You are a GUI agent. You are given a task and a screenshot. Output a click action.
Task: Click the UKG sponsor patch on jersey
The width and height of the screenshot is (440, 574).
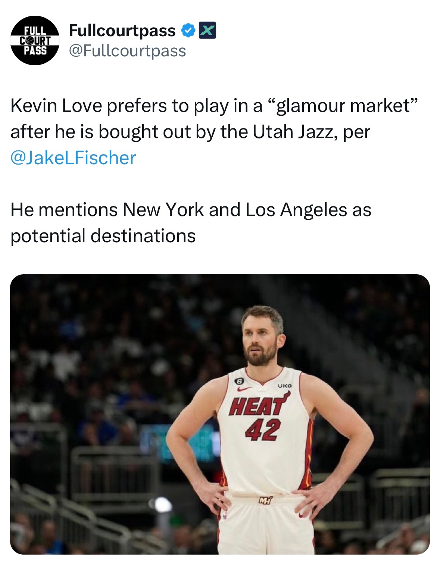click(285, 386)
